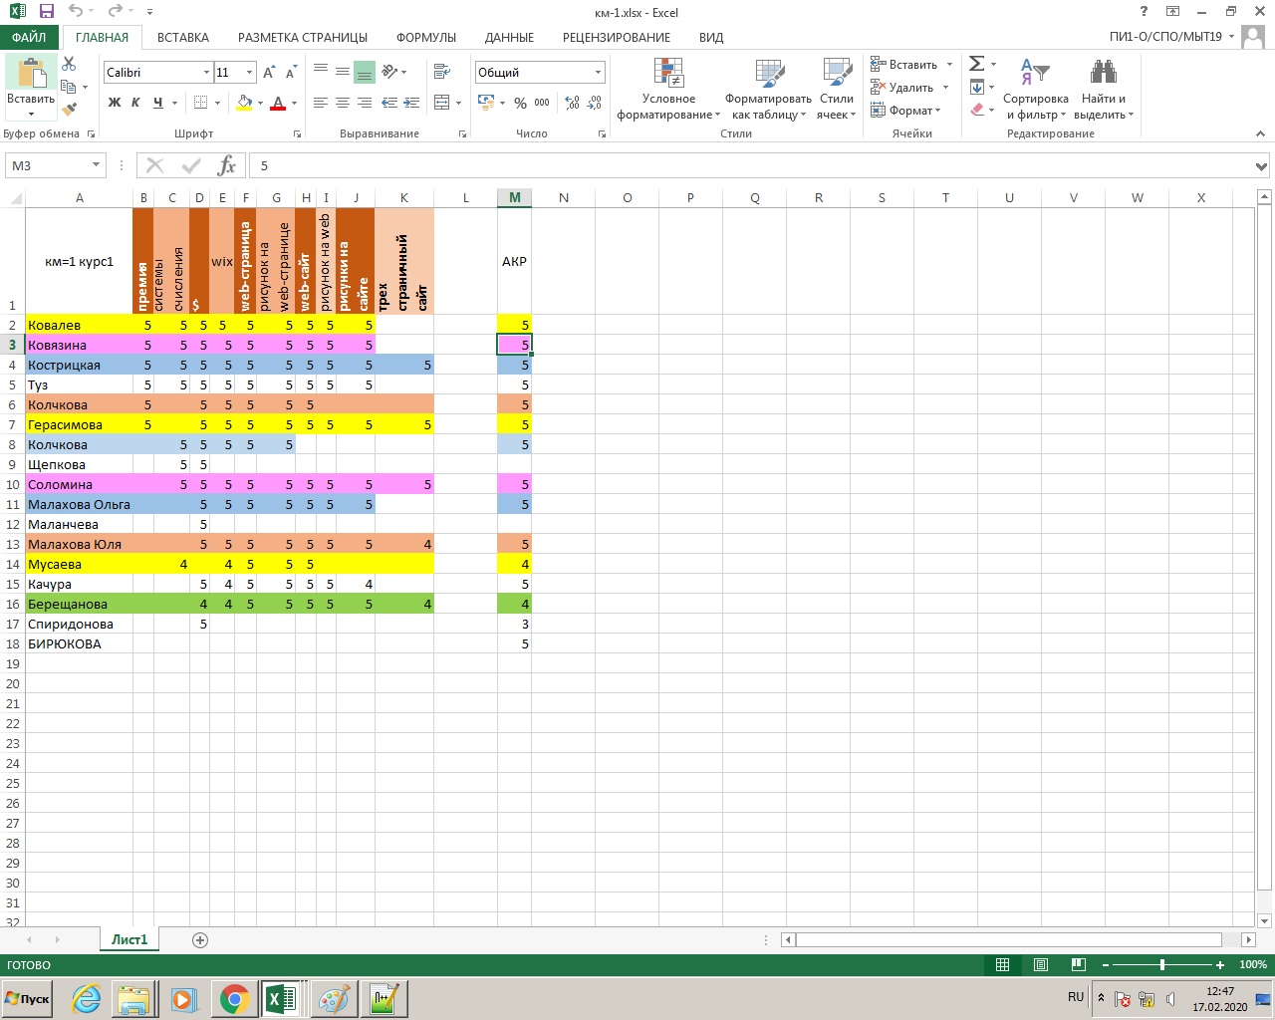Click the zoom slider handle
Screen dimensions: 1275x1020
[x=1162, y=964]
